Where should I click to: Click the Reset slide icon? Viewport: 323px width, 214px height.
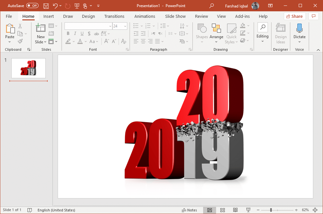[x=51, y=33]
